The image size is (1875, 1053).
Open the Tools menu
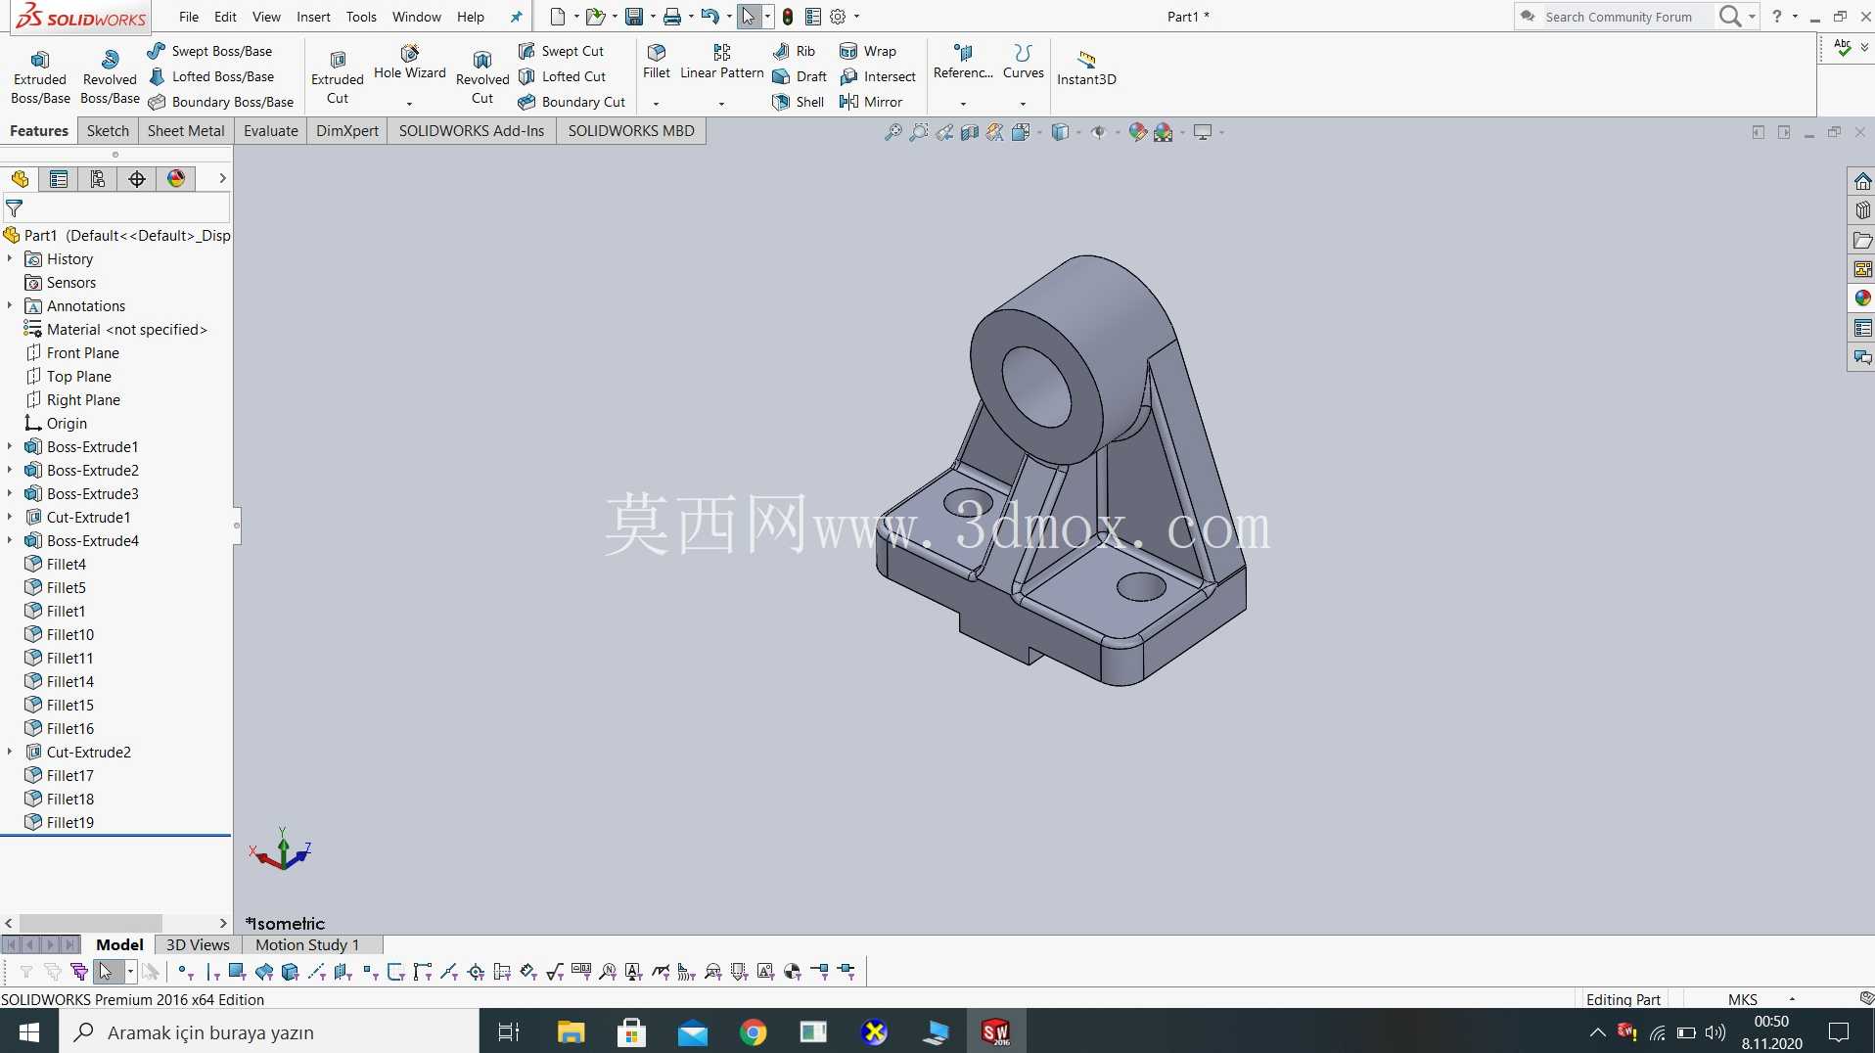(361, 17)
